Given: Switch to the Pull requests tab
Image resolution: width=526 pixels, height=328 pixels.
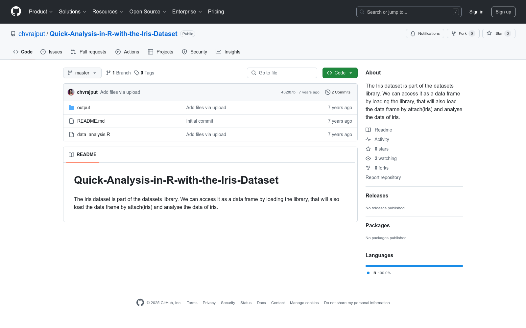Looking at the screenshot, I should click(88, 52).
